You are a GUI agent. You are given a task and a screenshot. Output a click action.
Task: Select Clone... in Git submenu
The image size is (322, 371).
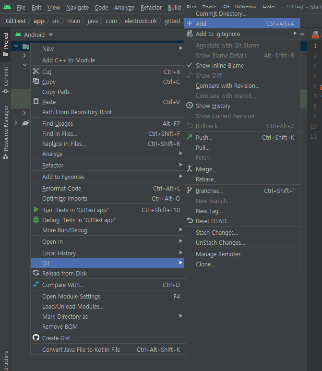(x=242, y=264)
